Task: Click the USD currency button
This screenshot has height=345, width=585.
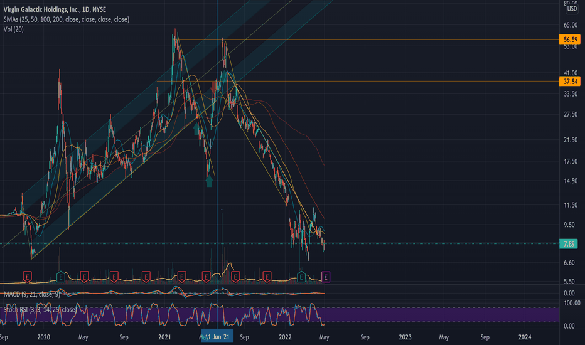Action: [572, 9]
